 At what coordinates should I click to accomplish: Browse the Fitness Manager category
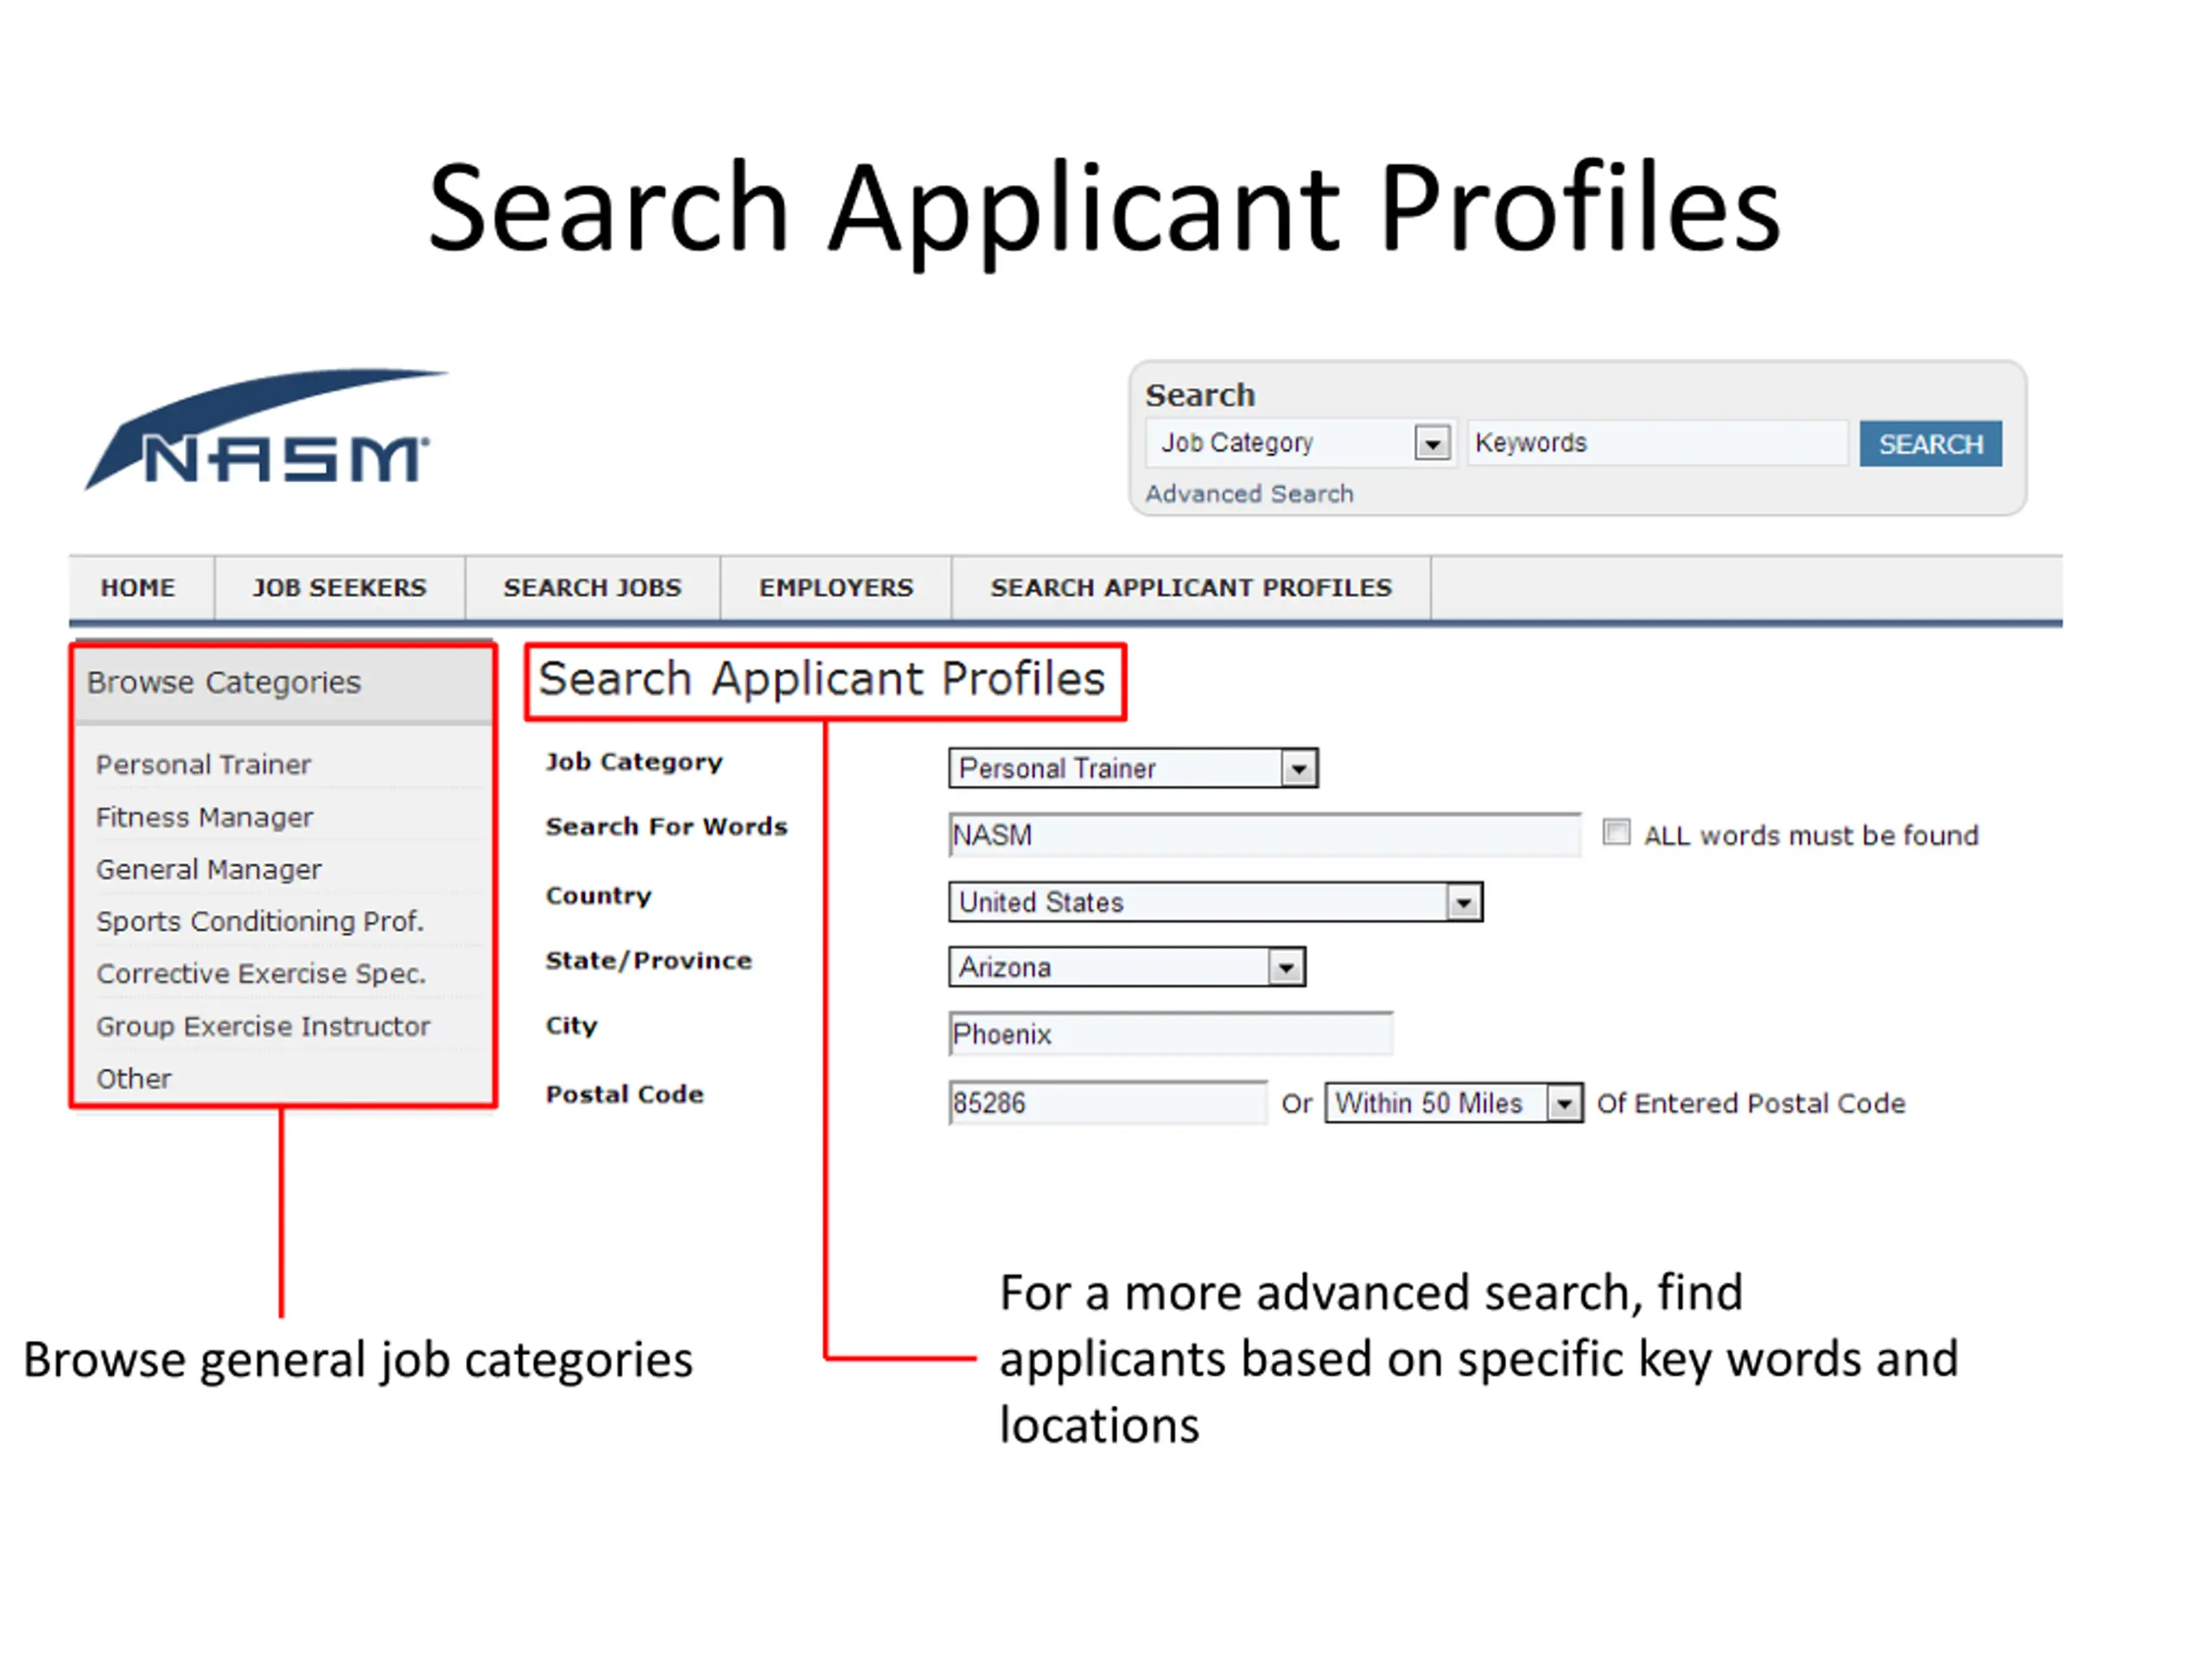click(x=204, y=818)
